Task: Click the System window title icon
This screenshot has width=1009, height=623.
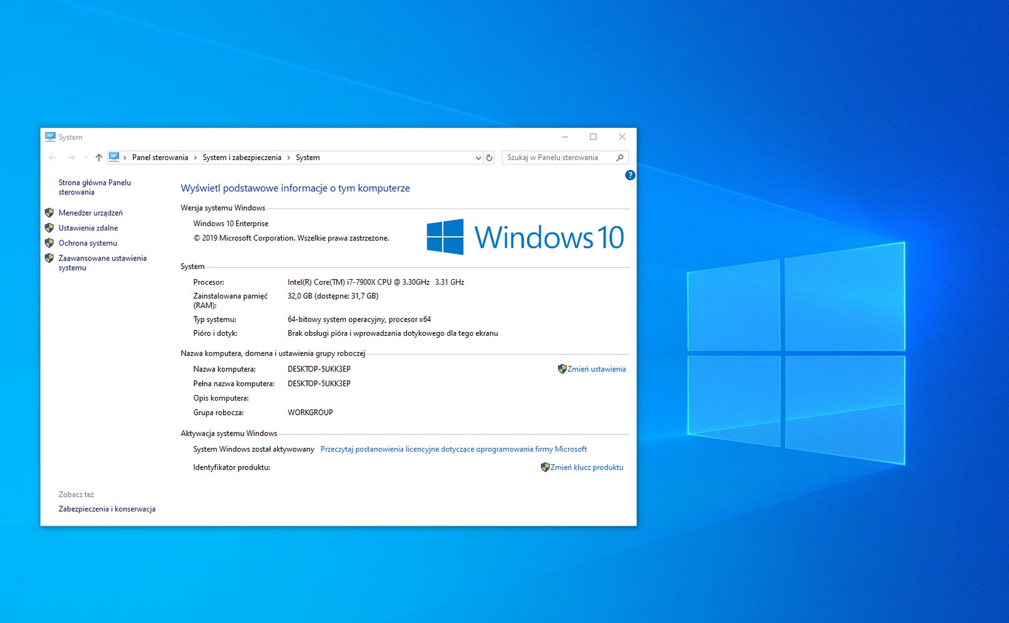Action: tap(50, 137)
